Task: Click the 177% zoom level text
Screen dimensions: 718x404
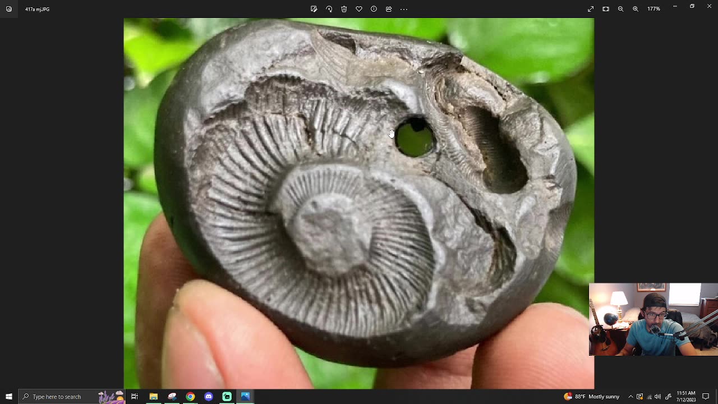Action: tap(653, 9)
